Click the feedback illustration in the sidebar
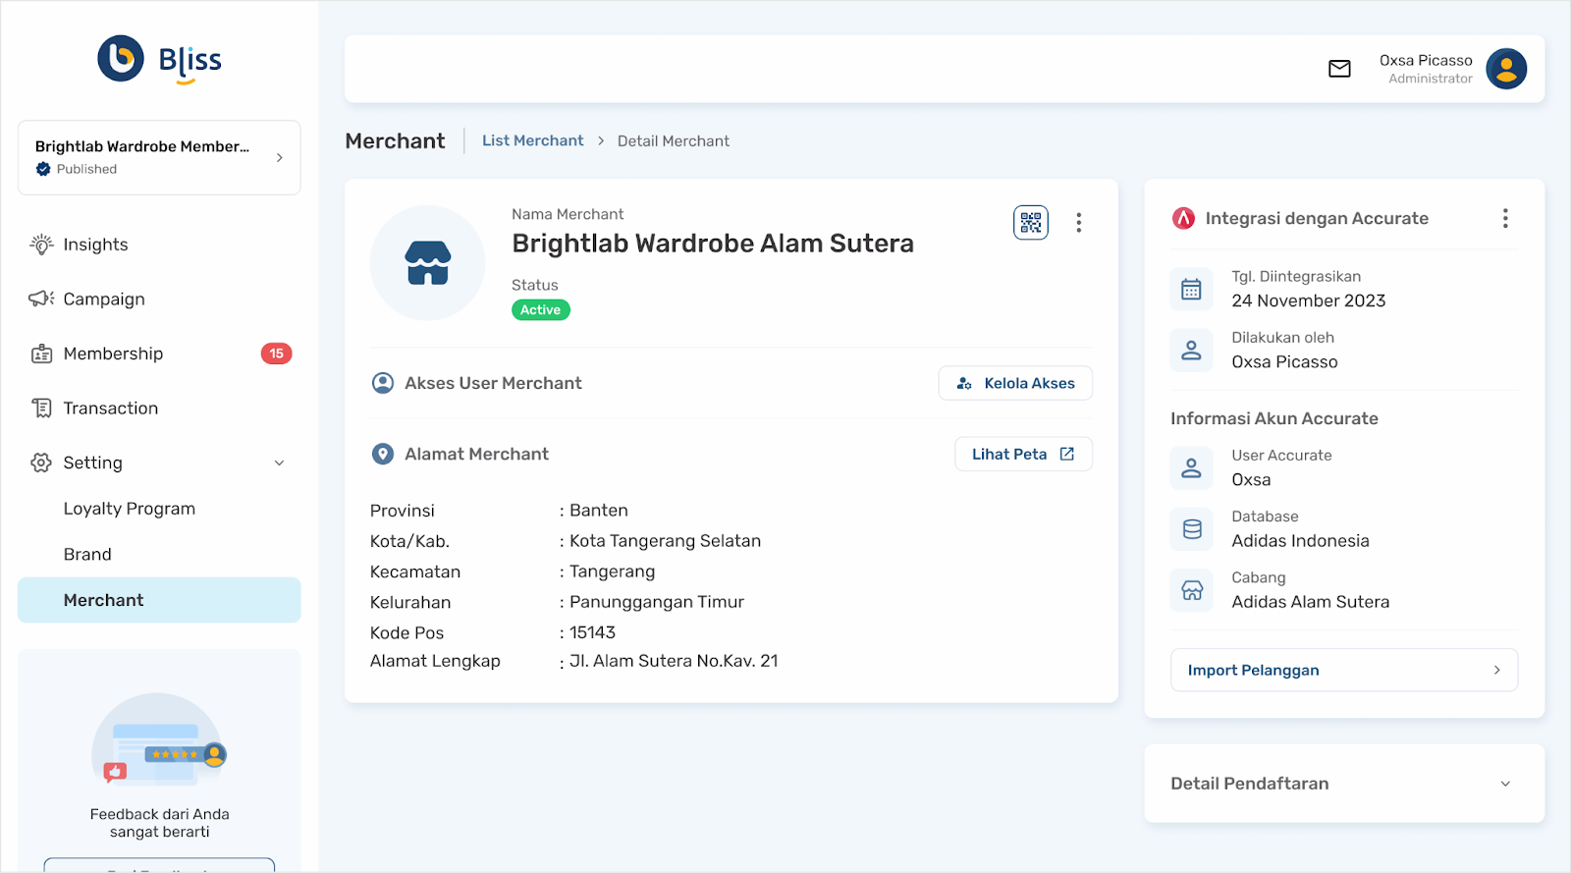This screenshot has height=873, width=1571. [x=159, y=741]
